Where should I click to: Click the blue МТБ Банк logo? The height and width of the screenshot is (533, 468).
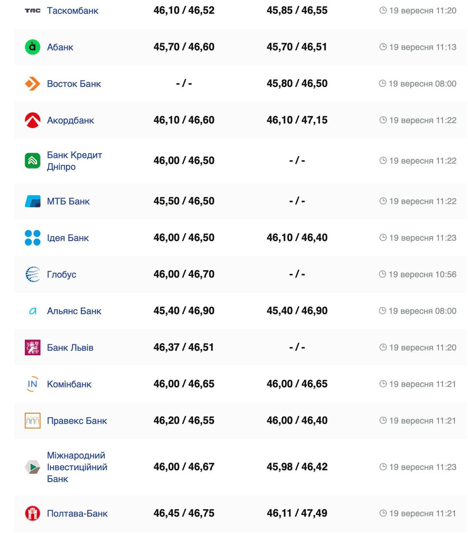(x=32, y=201)
